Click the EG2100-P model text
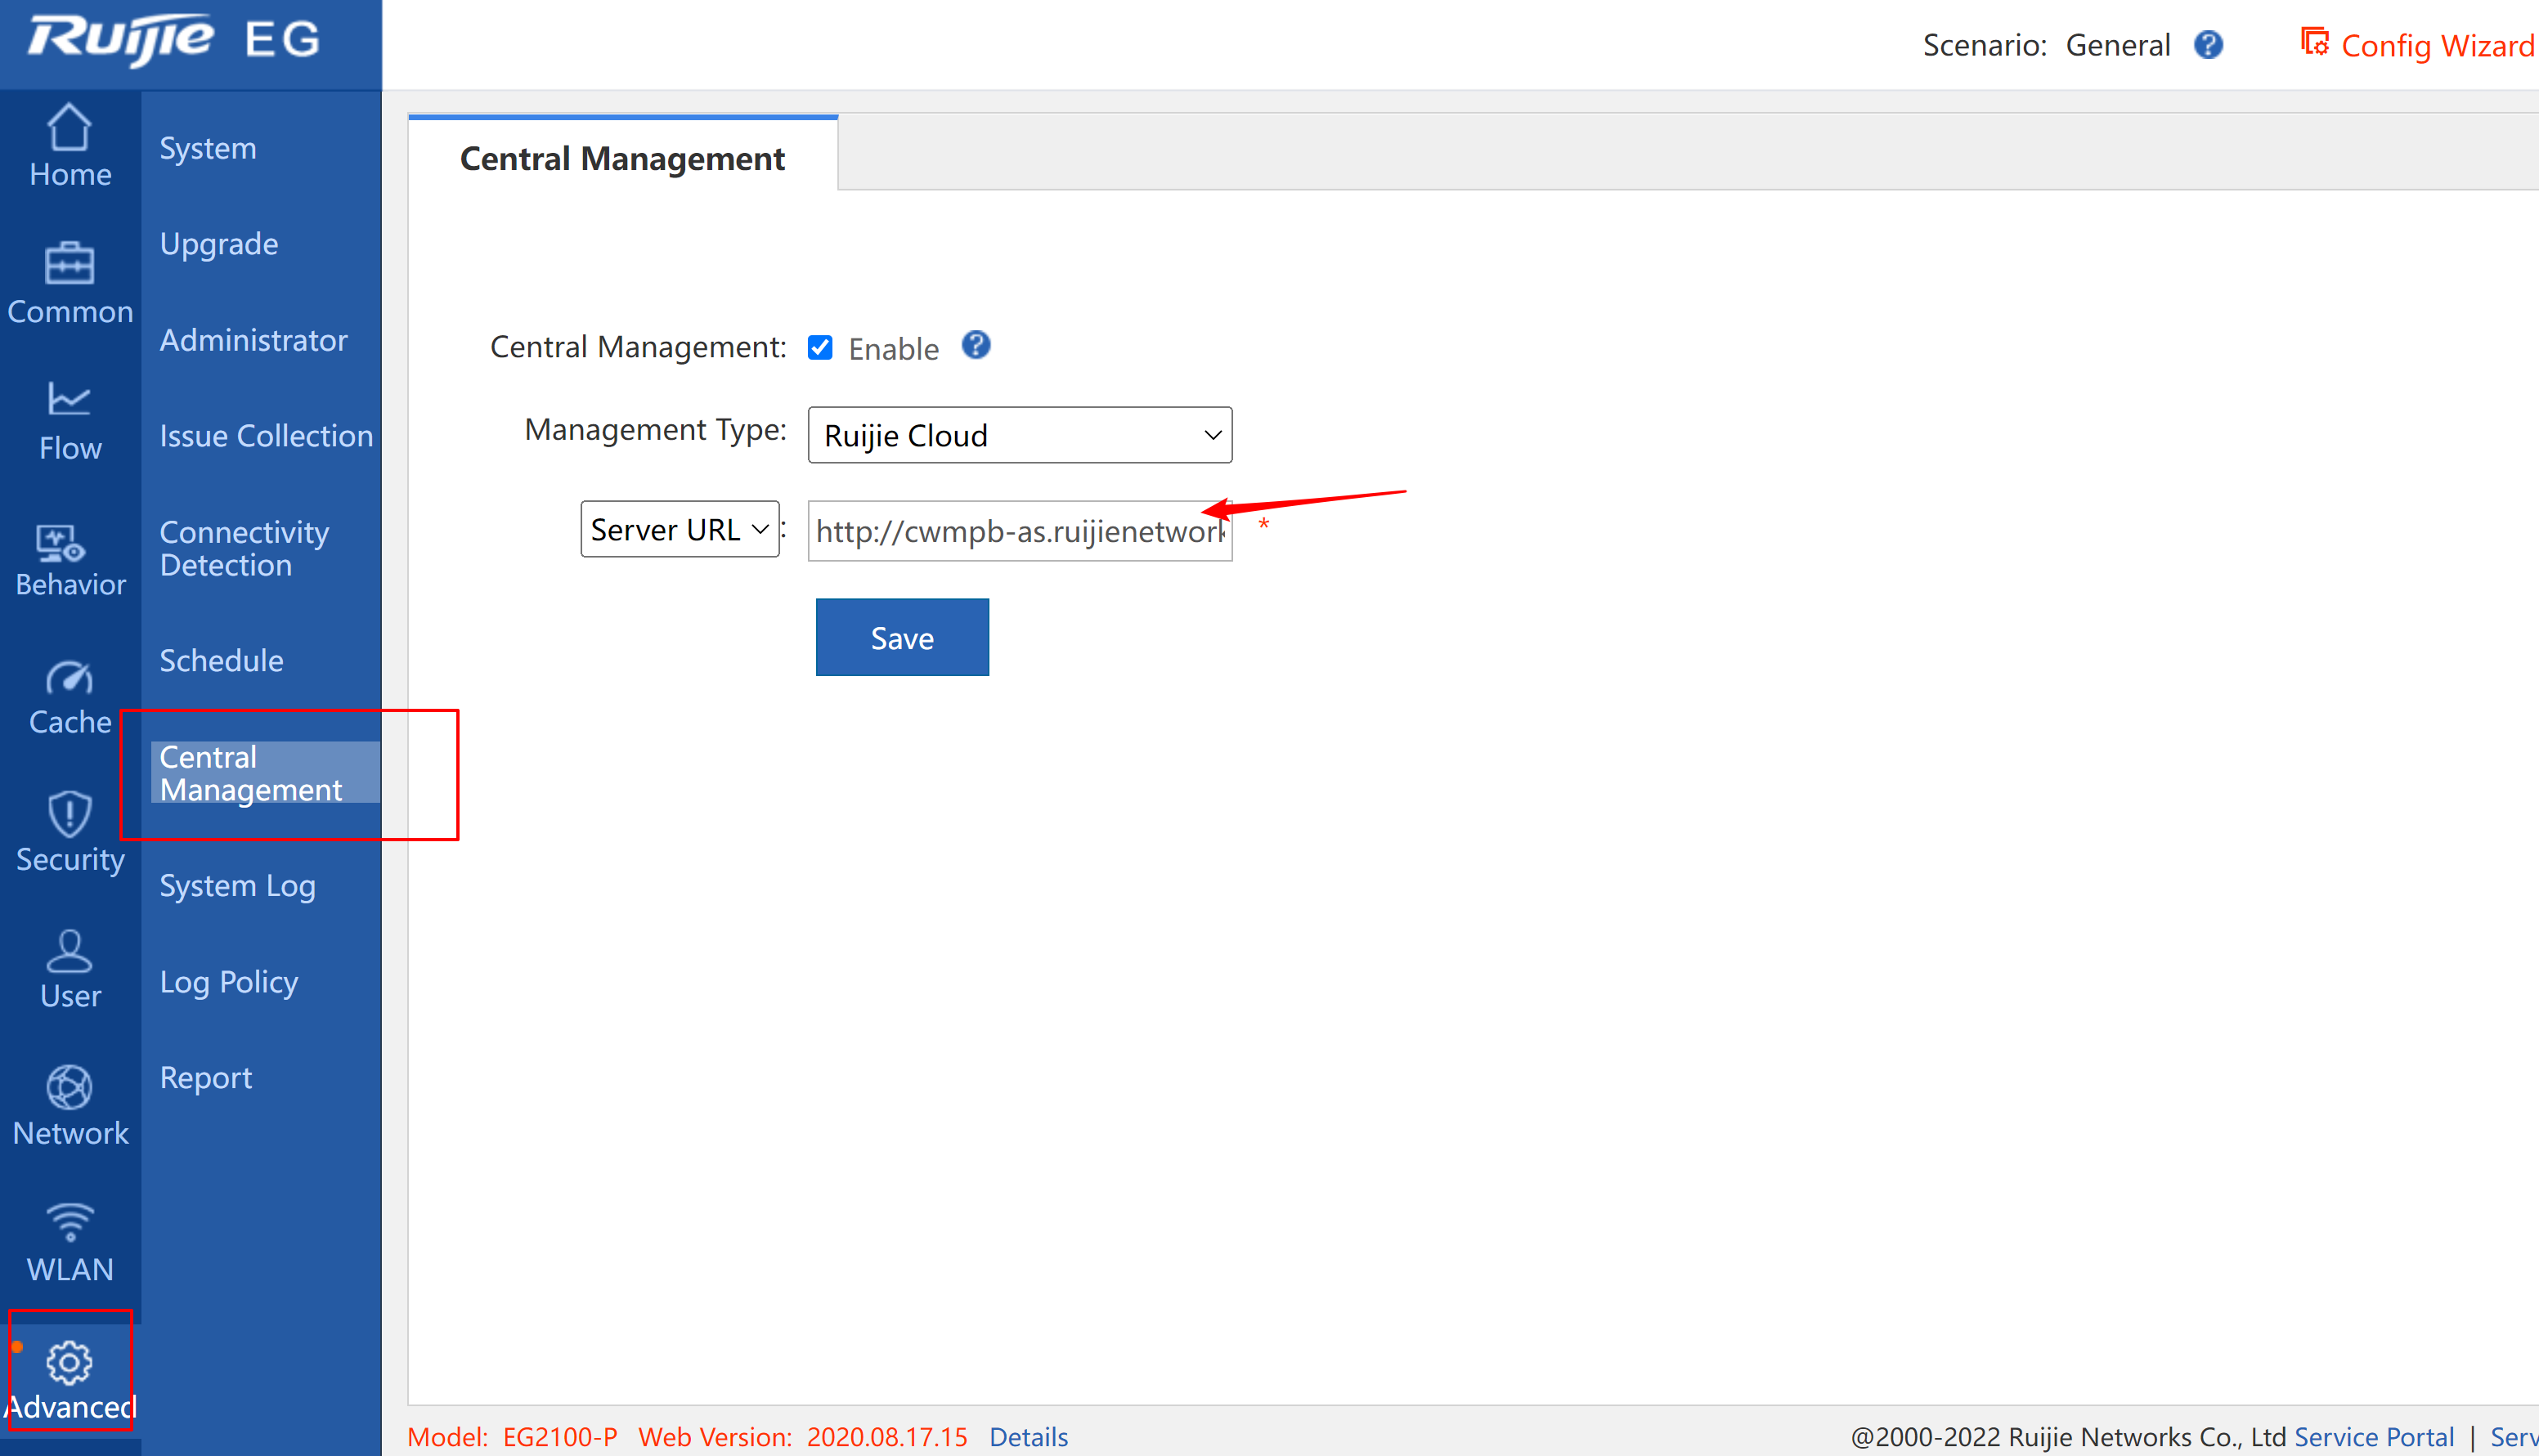2539x1456 pixels. point(560,1437)
